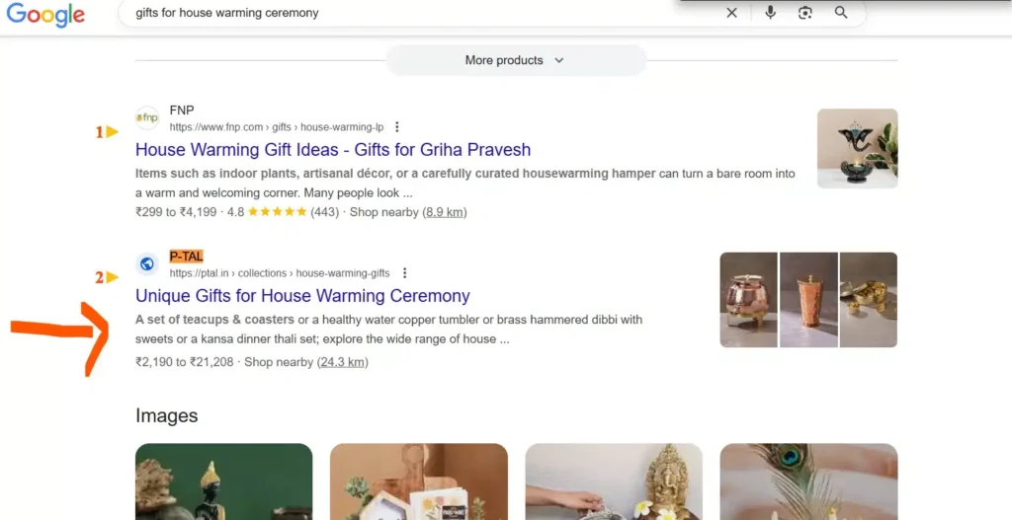Clear the search query with X icon
1012x520 pixels.
pyautogui.click(x=731, y=13)
